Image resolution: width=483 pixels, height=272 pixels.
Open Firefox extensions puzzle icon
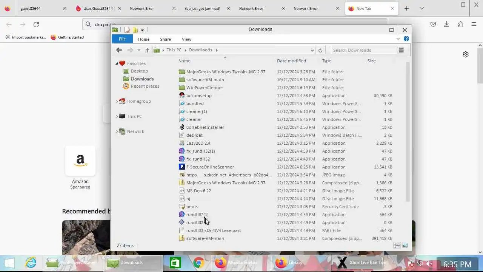[460, 24]
